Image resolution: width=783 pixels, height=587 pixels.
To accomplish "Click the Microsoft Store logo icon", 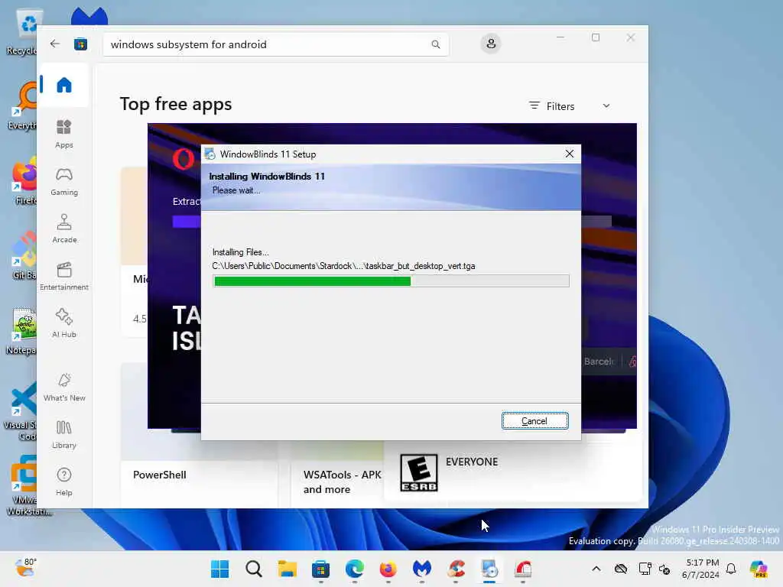I will [x=80, y=44].
